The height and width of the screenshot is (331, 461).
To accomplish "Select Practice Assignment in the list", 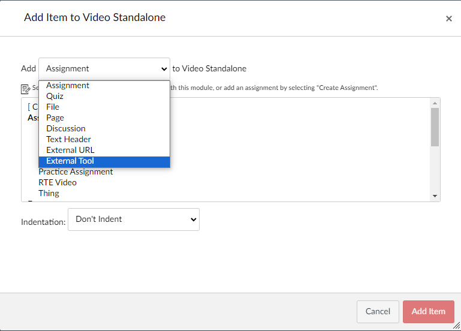I will click(x=76, y=171).
